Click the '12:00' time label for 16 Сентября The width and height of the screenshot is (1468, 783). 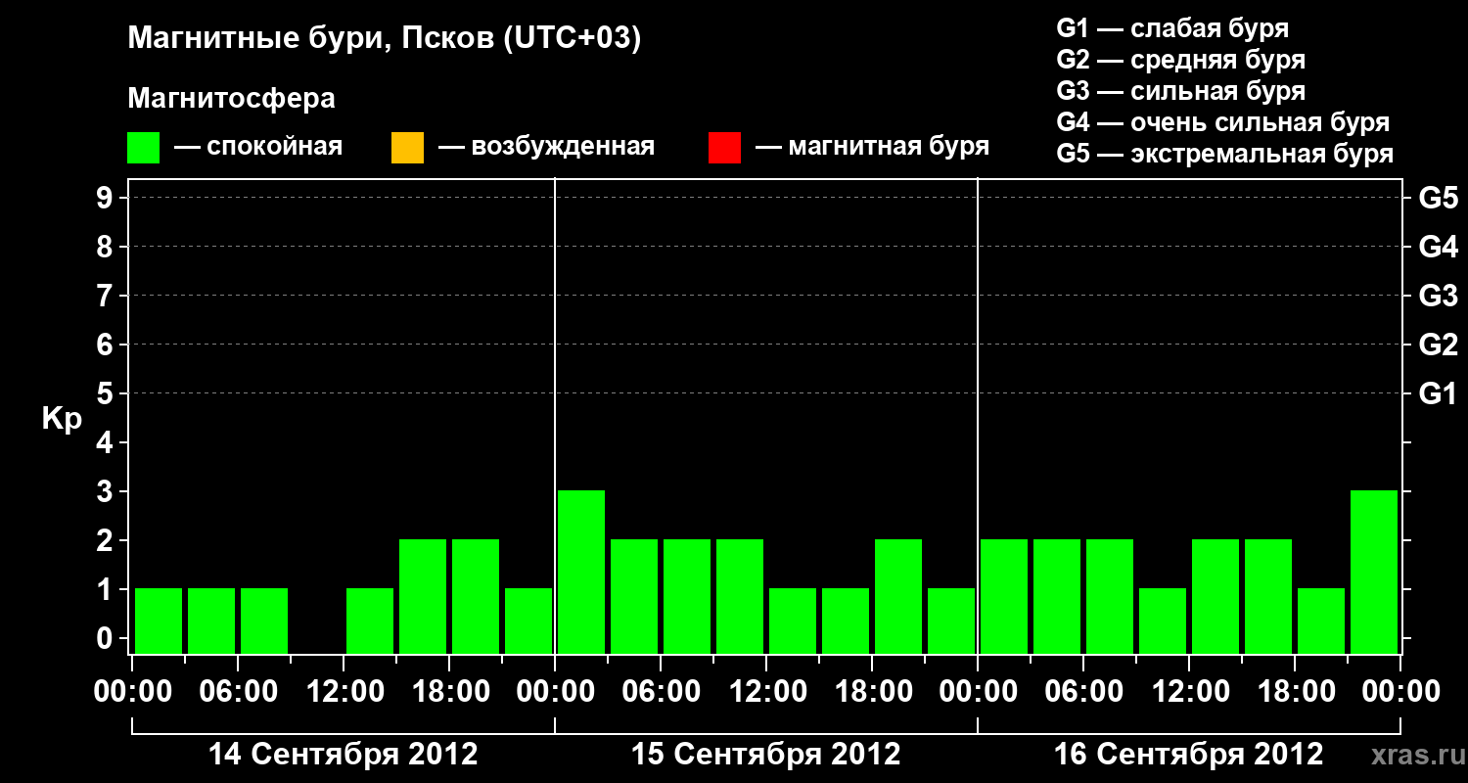click(1189, 692)
